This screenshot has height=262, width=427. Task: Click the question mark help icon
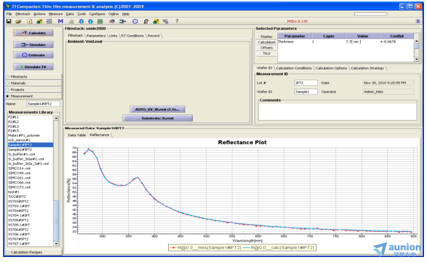click(177, 21)
